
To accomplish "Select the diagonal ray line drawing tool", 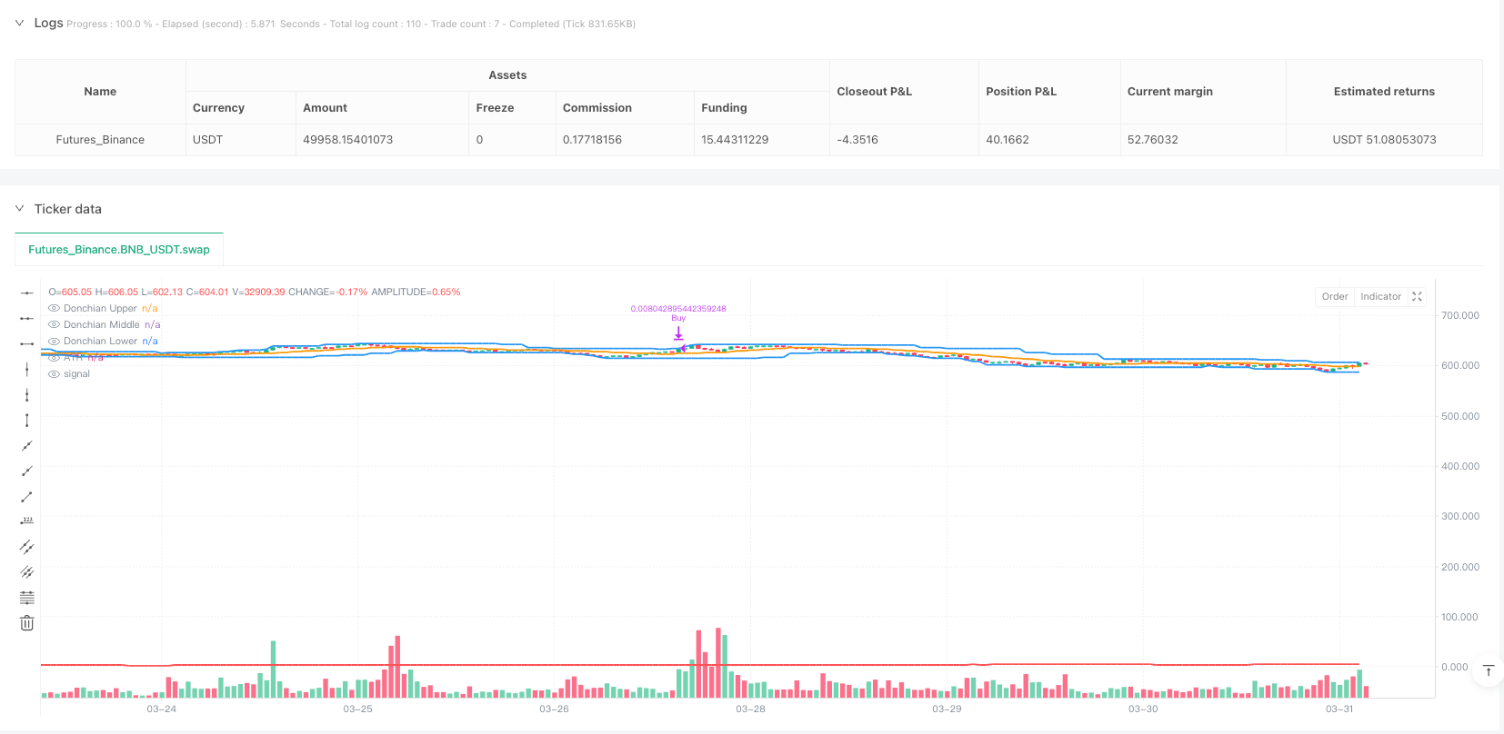I will click(27, 471).
